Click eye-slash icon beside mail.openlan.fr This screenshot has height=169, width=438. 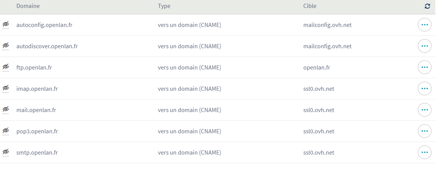point(5,110)
